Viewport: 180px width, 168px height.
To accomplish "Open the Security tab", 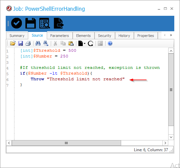I will [105, 36].
